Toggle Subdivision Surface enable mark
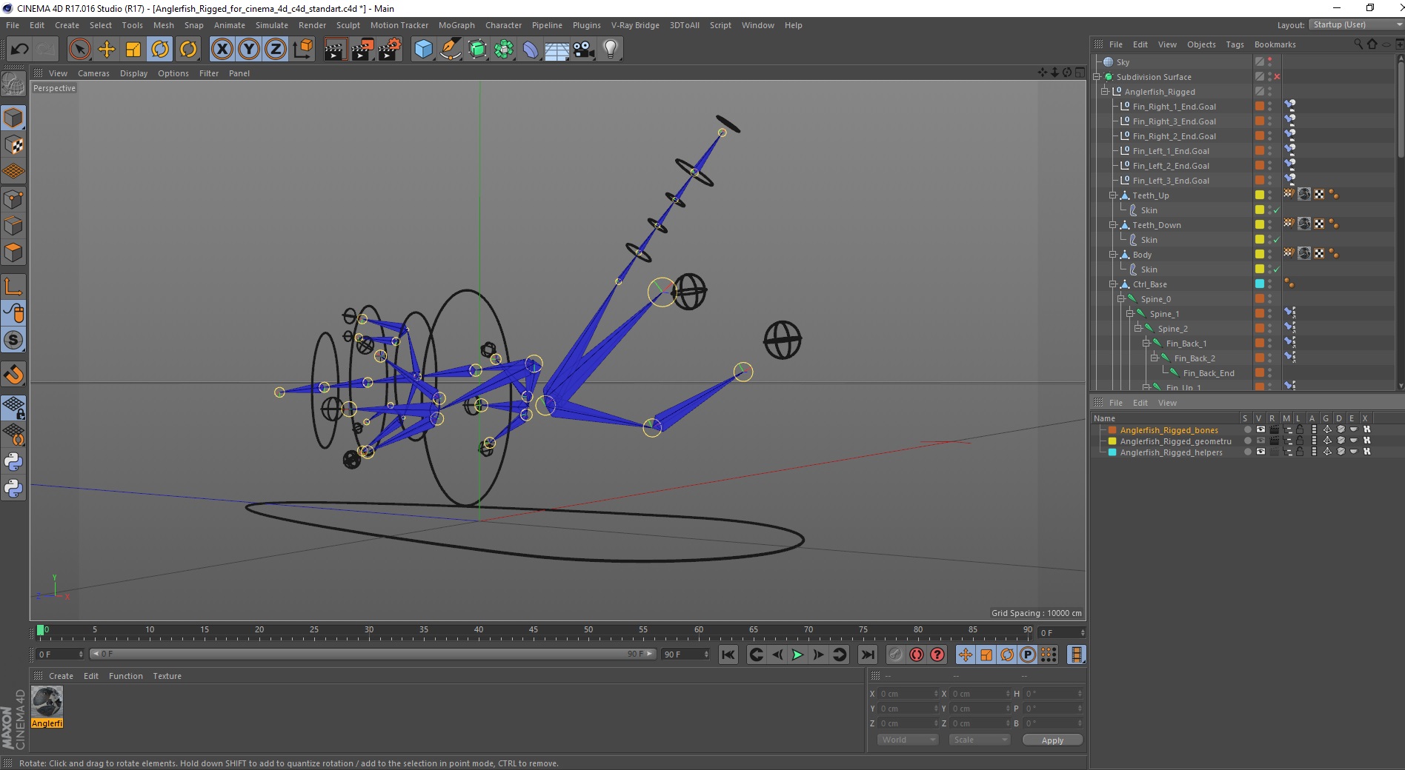 coord(1277,77)
